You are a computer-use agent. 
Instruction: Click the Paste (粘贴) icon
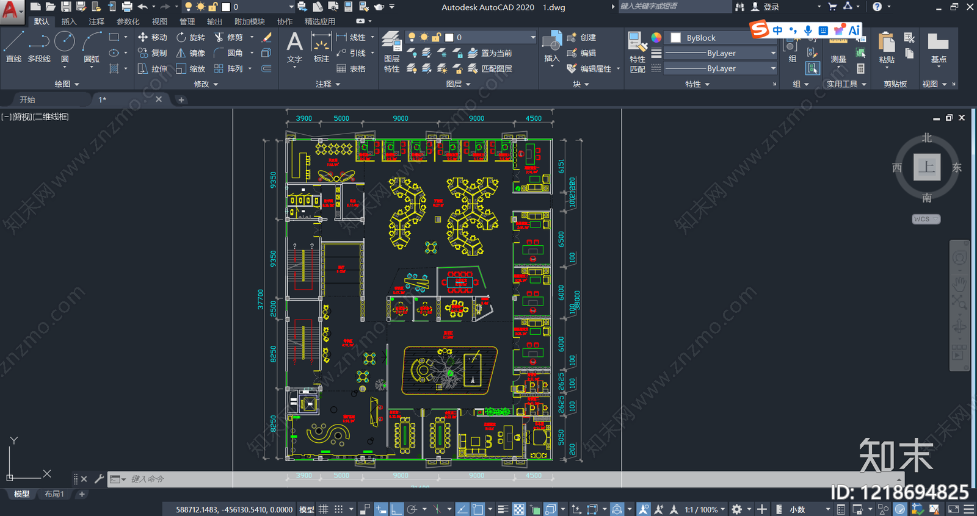tap(887, 49)
